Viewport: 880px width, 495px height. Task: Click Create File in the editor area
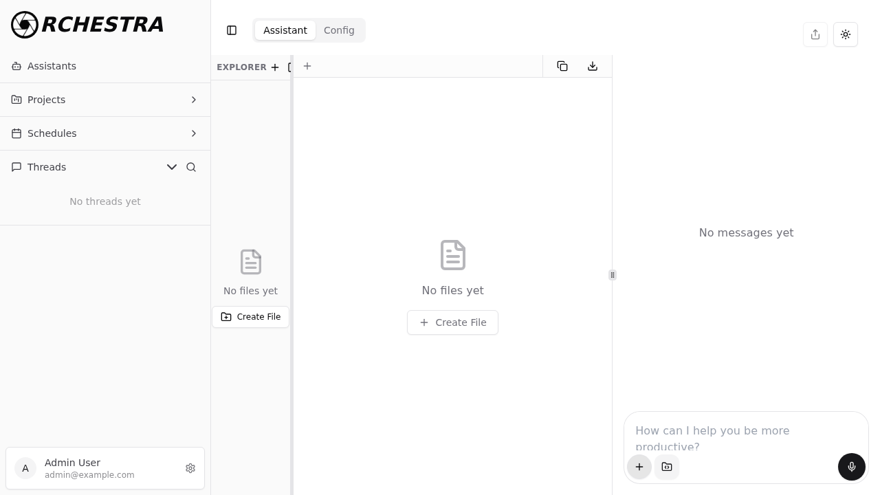point(452,322)
